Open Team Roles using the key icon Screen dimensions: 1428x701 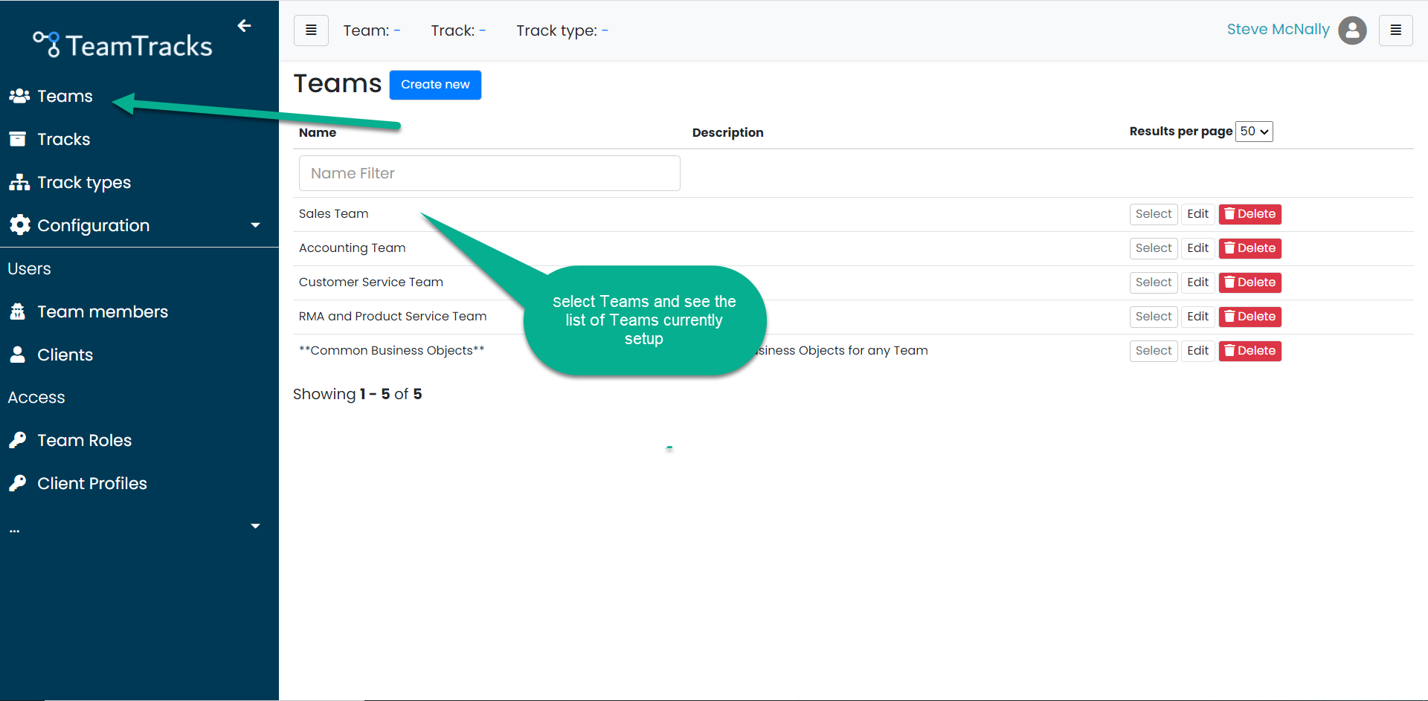pyautogui.click(x=19, y=439)
